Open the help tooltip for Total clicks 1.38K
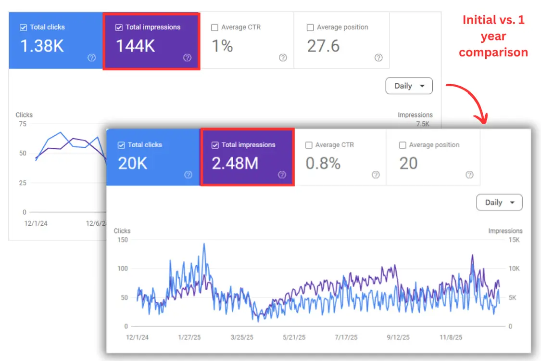This screenshot has height=361, width=541. pyautogui.click(x=91, y=58)
